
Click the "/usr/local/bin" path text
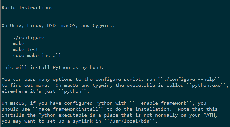click(x=130, y=121)
